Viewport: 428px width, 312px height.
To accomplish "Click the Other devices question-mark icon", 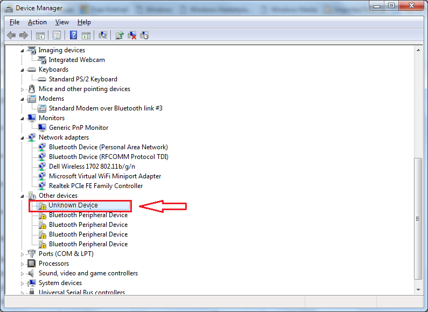I will tap(32, 196).
